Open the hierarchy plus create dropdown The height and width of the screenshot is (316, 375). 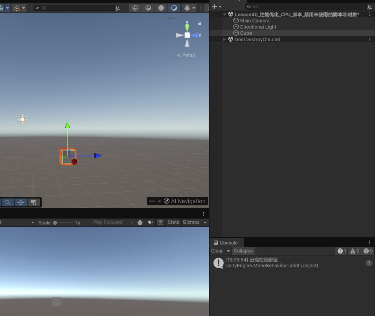[217, 7]
